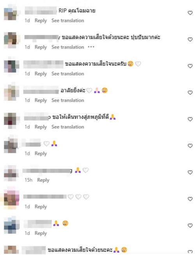See translation for "ขอให้เดินทางสู่ภพภูมิที่ดี"
Viewport: 195px width, 255px height.
click(x=68, y=127)
